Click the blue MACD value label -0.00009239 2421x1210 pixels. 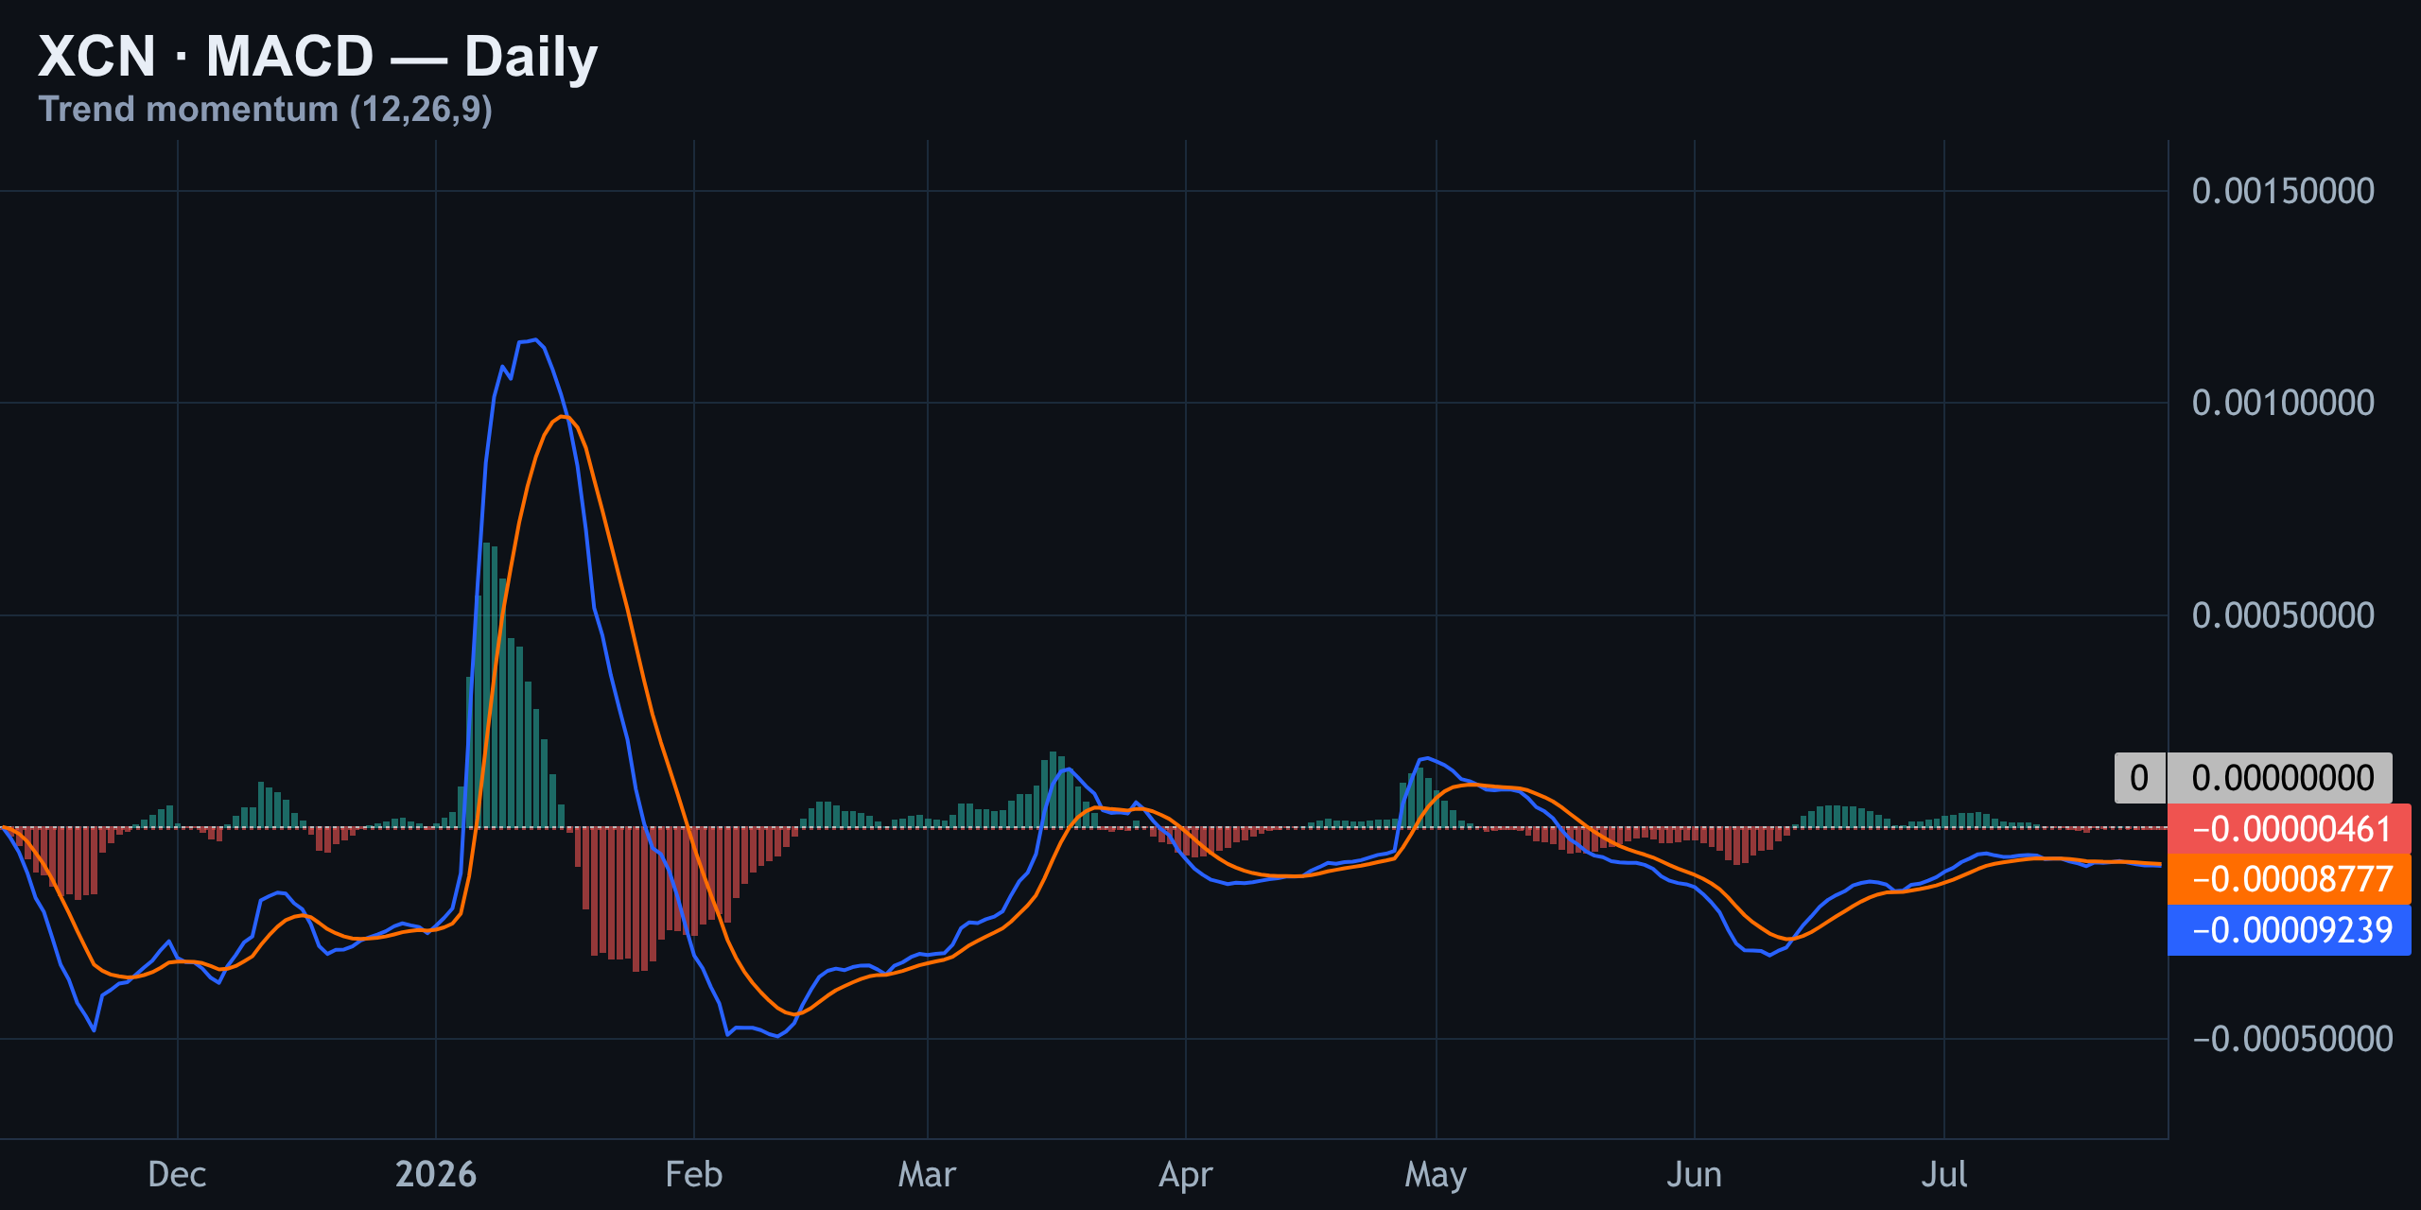tap(2289, 930)
